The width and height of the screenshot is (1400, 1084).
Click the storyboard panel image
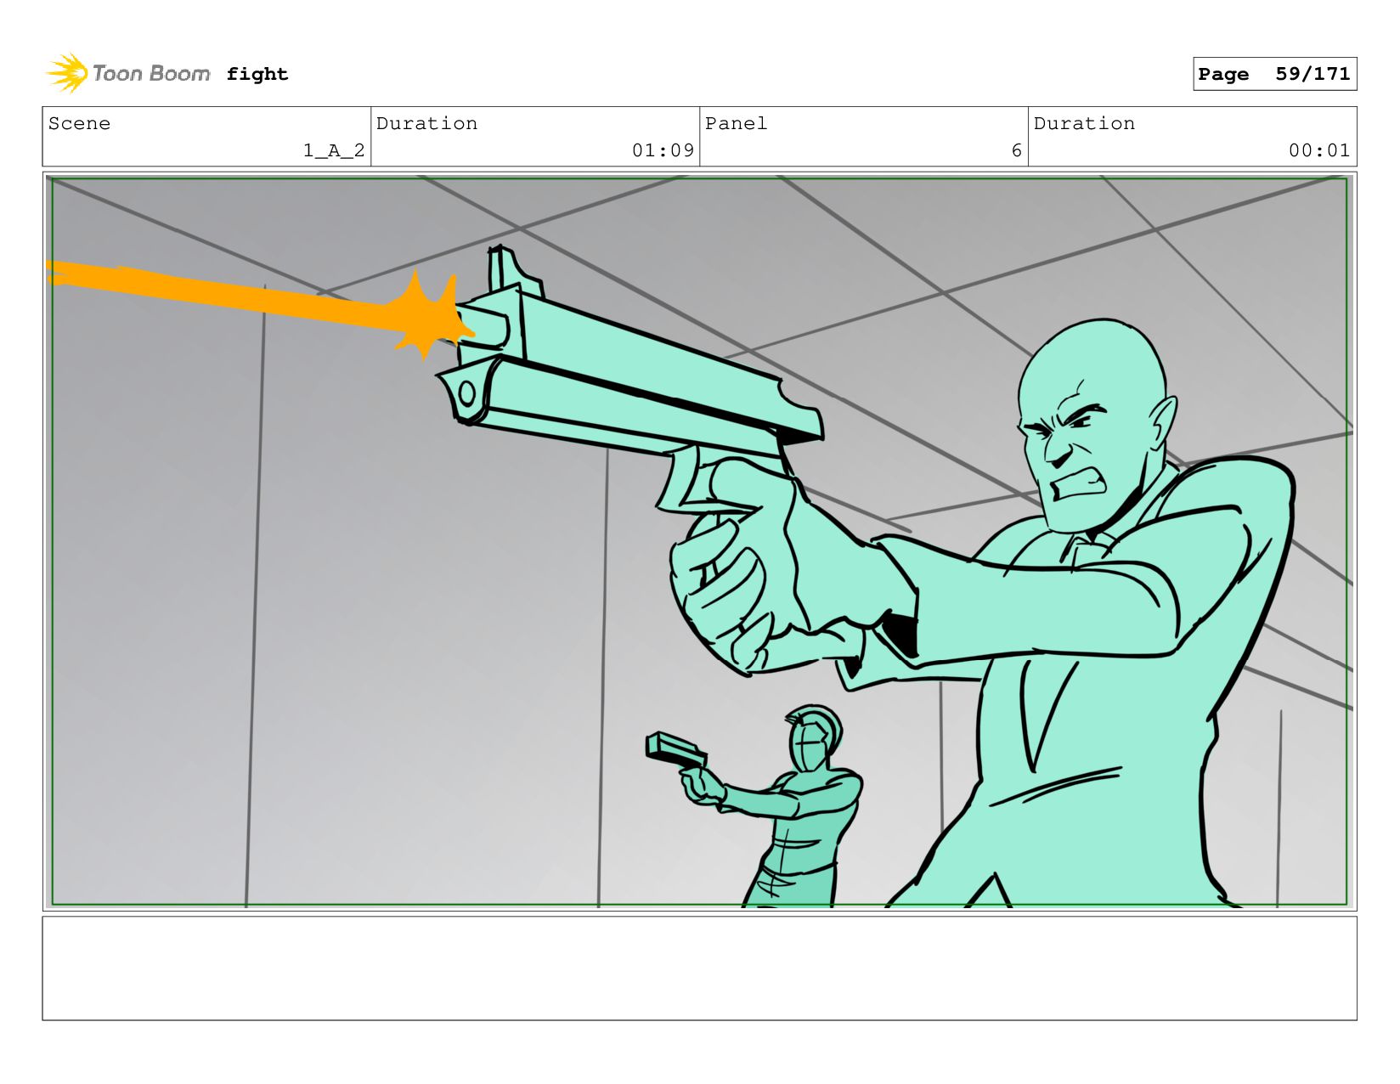coord(699,541)
